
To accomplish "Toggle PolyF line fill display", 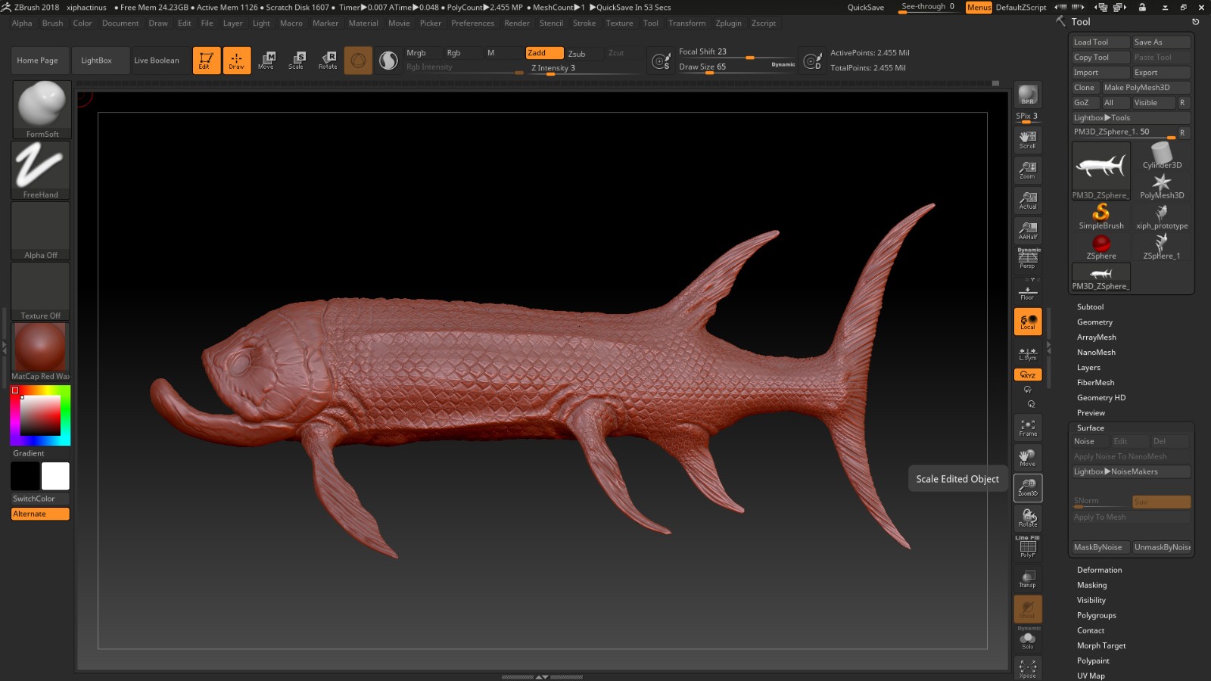I will tap(1027, 548).
